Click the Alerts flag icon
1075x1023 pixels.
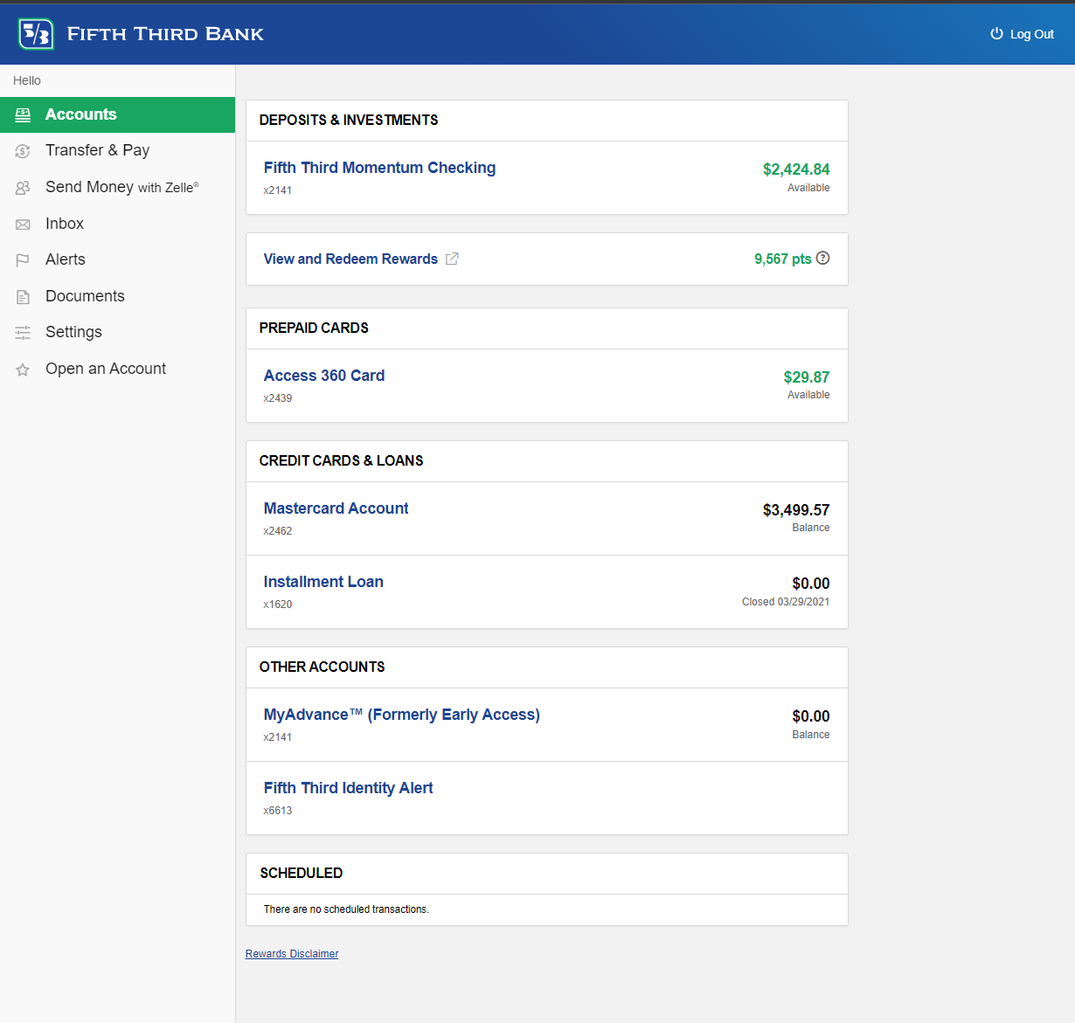coord(23,260)
